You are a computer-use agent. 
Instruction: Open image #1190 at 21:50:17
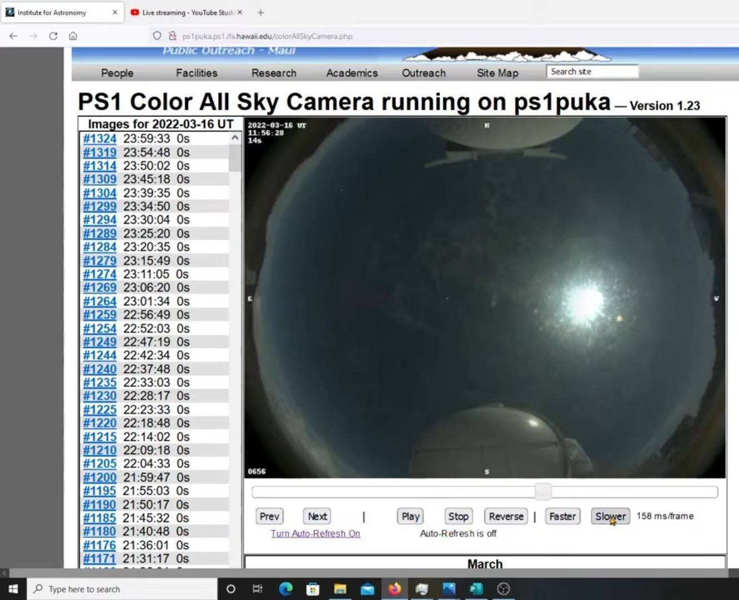[x=99, y=505]
